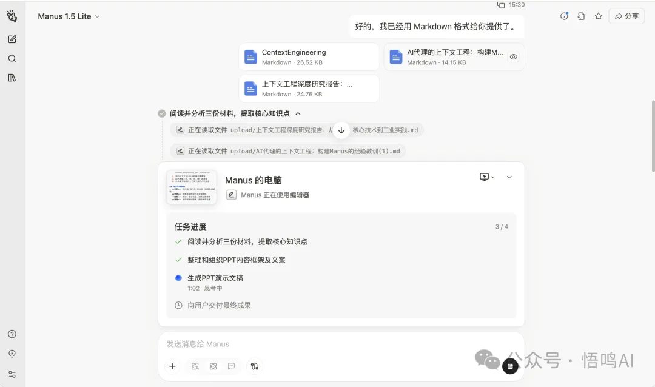Collapse the 阅读并分析三份材料 step section
This screenshot has width=655, height=387.
coord(298,113)
